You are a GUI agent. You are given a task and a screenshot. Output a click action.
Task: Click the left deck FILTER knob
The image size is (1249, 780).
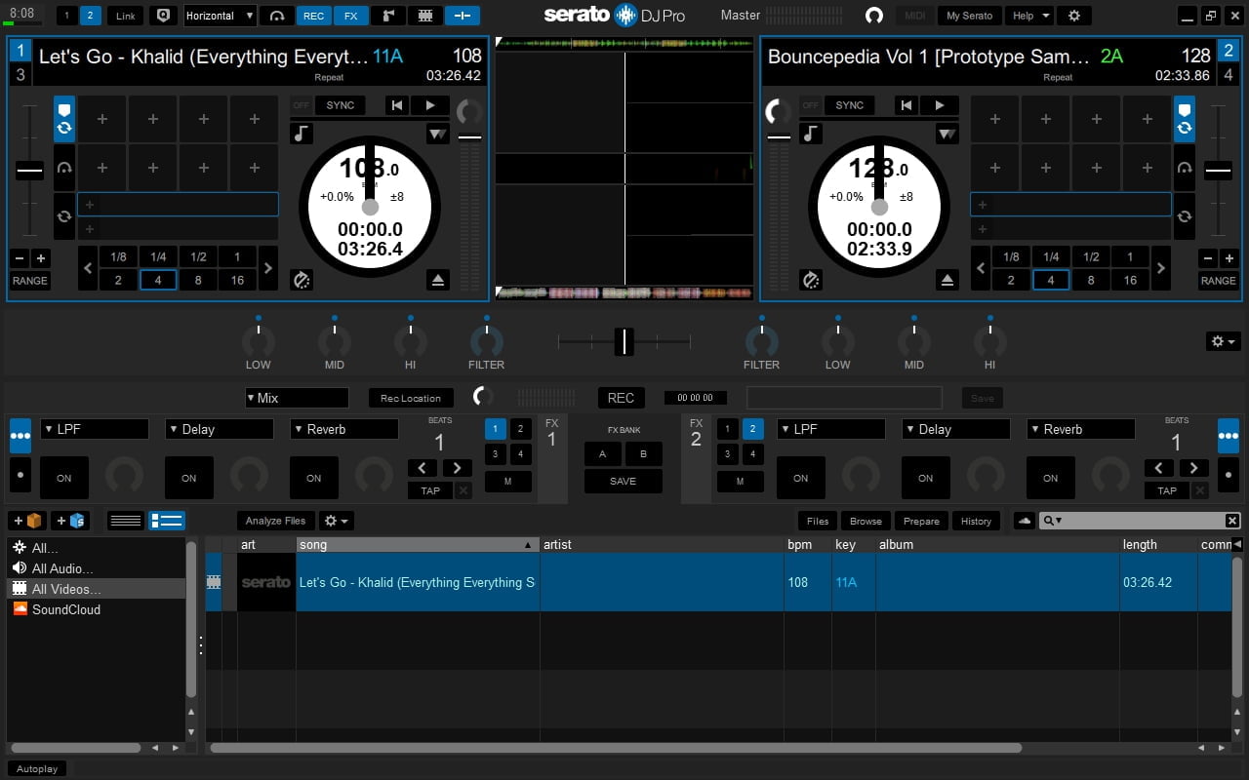pyautogui.click(x=486, y=341)
